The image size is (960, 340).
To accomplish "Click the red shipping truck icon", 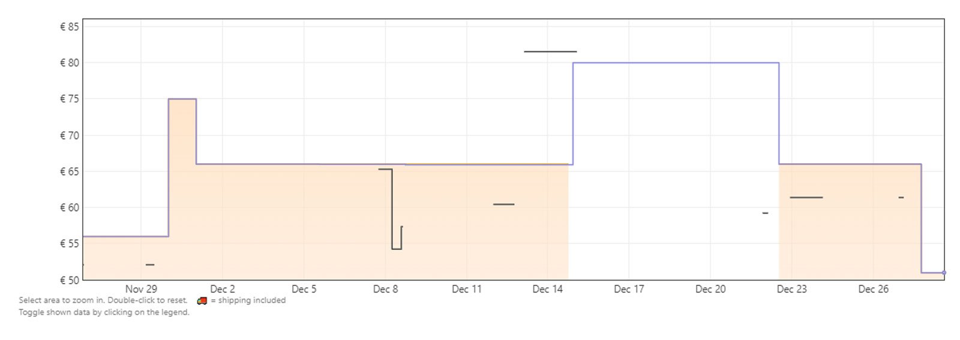I will coord(202,300).
